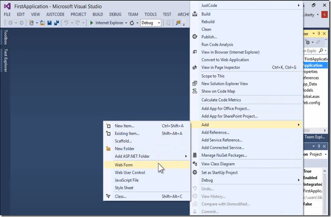The image size is (331, 217).
Task: Open the BUILD menu
Action: [98, 14]
